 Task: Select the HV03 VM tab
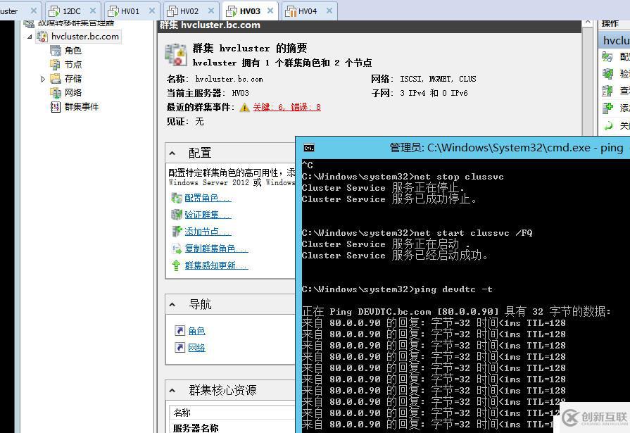tap(250, 11)
